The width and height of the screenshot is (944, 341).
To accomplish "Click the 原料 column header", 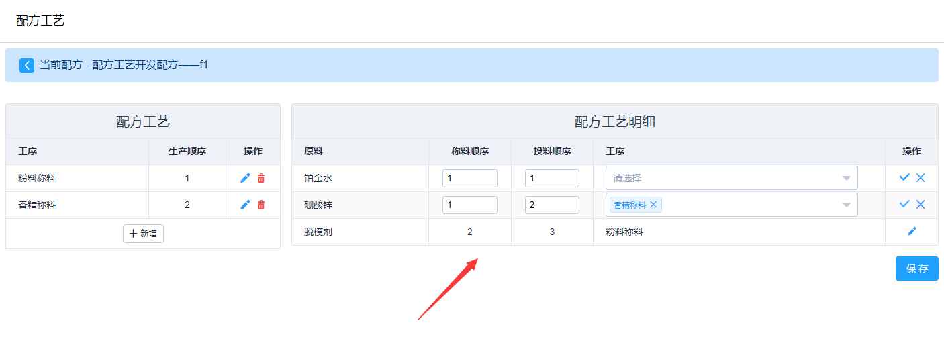I will (x=314, y=151).
